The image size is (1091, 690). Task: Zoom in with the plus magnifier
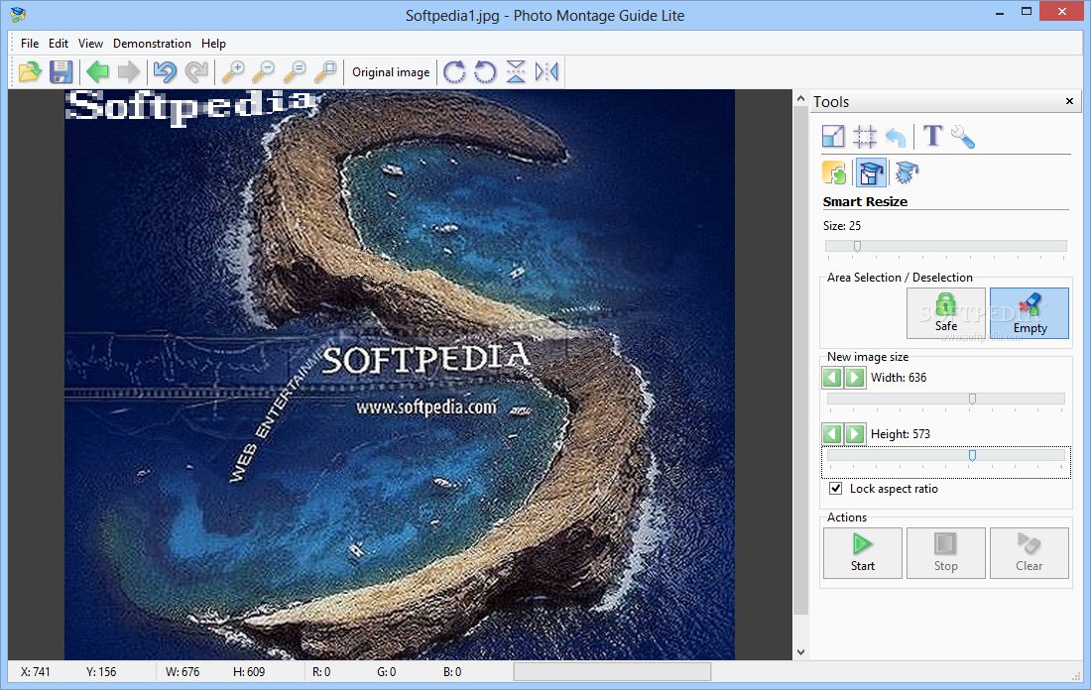(x=233, y=71)
